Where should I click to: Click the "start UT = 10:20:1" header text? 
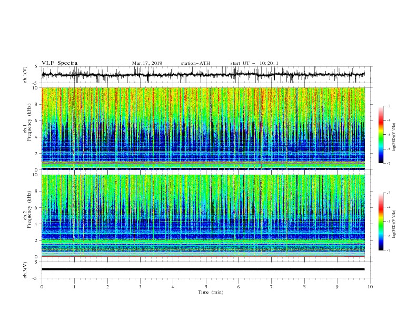254,63
